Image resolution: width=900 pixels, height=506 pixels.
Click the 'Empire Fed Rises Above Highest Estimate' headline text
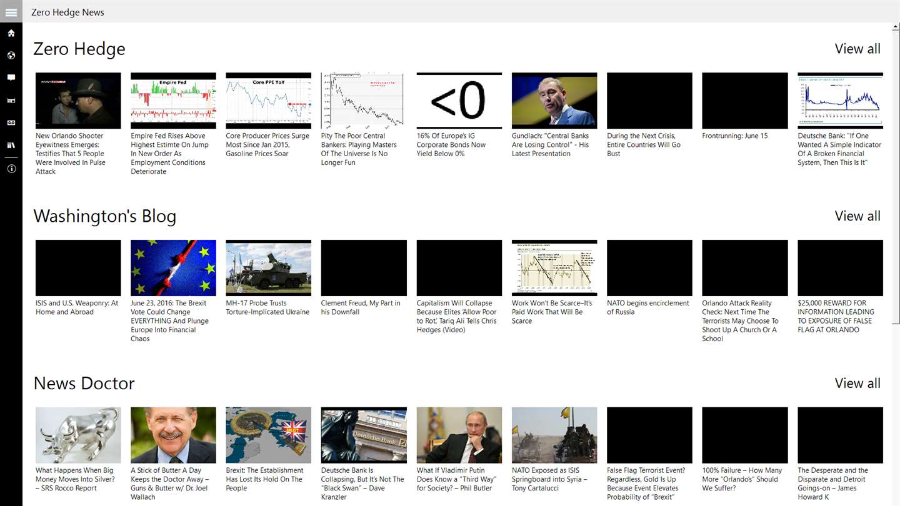click(x=169, y=154)
